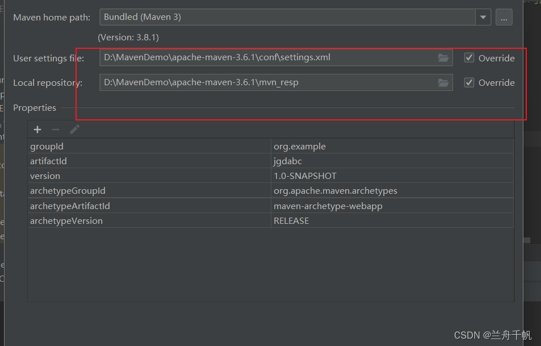Click the remove property minus icon
Image resolution: width=541 pixels, height=346 pixels.
[55, 130]
